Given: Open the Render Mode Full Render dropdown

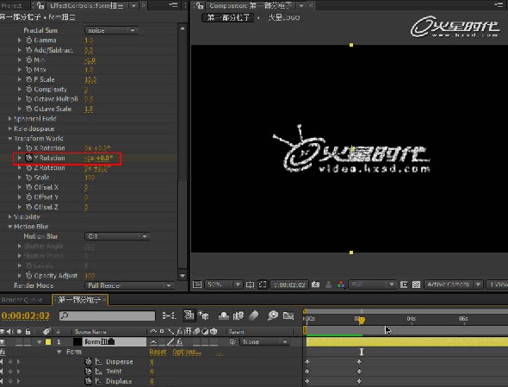Looking at the screenshot, I should click(129, 285).
